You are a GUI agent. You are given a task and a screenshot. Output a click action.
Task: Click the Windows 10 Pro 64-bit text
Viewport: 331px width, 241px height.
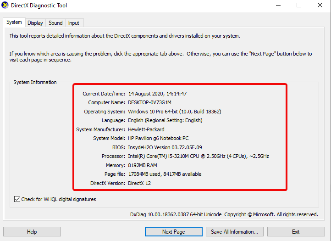153,112
